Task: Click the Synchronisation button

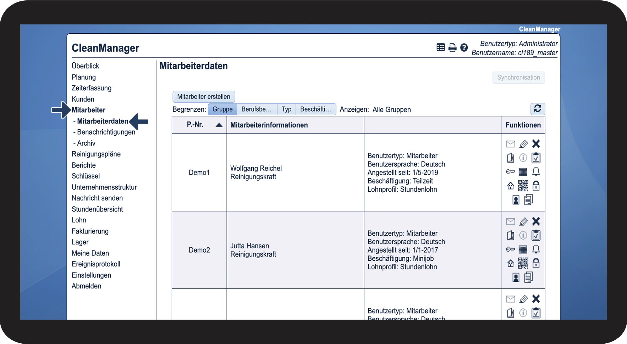Action: click(518, 78)
